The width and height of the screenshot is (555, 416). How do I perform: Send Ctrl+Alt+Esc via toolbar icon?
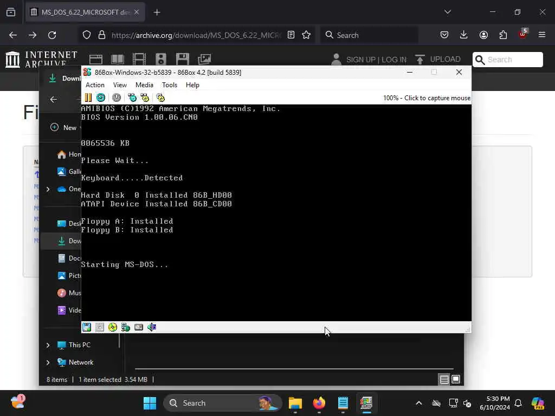click(x=145, y=97)
